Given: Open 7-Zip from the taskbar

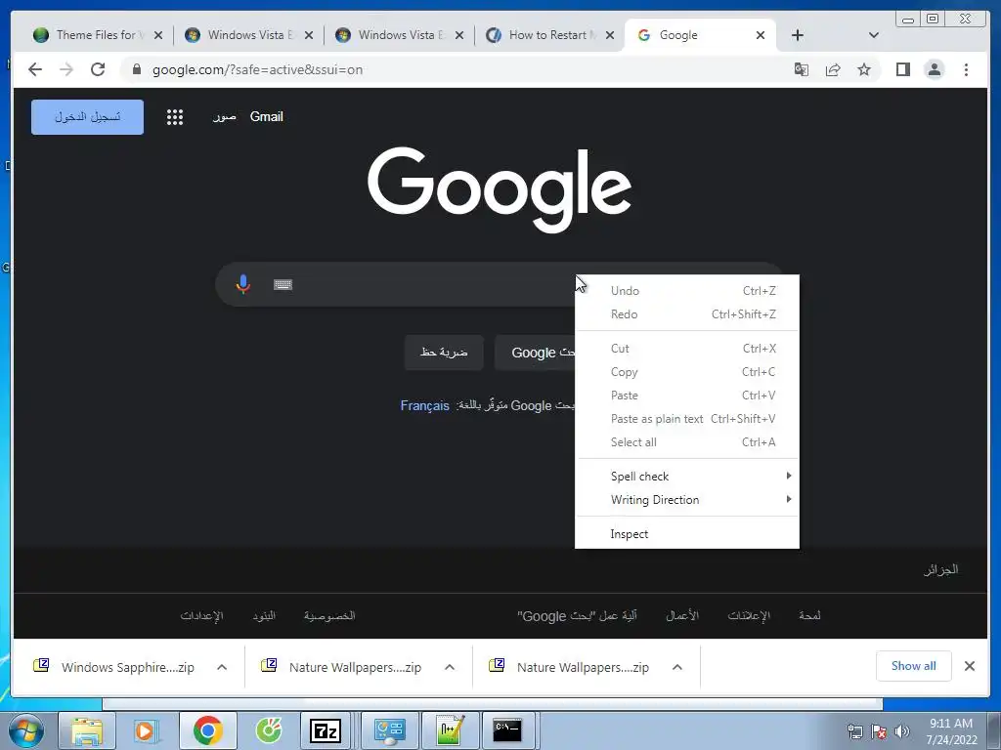Looking at the screenshot, I should coord(325,730).
